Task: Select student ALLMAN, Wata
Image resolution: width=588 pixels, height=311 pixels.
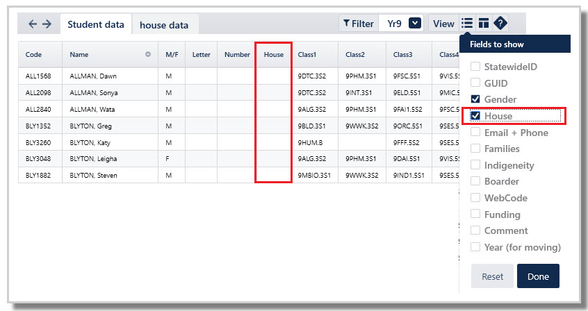Action: (92, 110)
